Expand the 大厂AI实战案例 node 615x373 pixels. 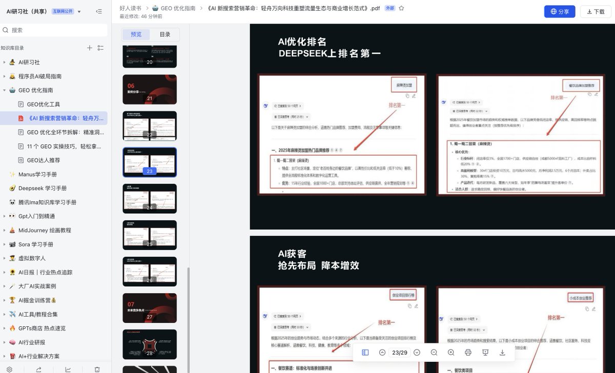point(4,286)
